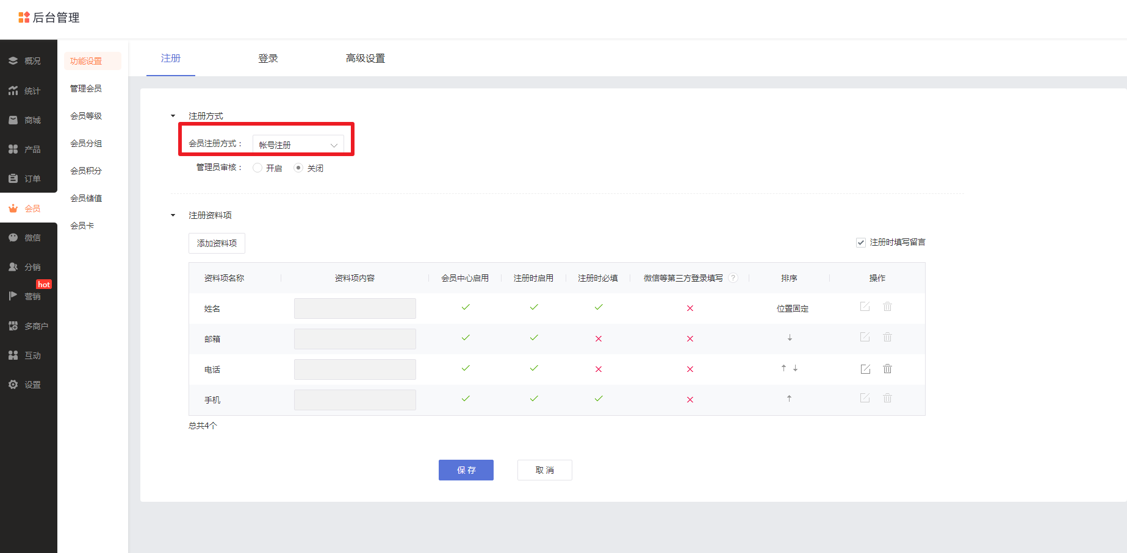Click the 位置固定 text in 姓名 row
Screen dimensions: 1127x553
[793, 309]
